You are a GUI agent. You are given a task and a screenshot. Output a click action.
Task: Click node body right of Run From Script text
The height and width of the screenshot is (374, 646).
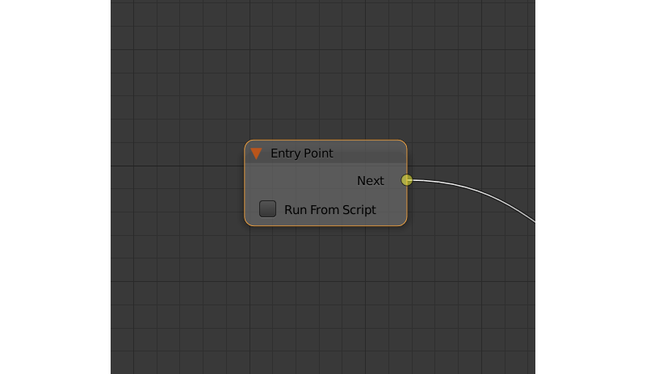392,210
